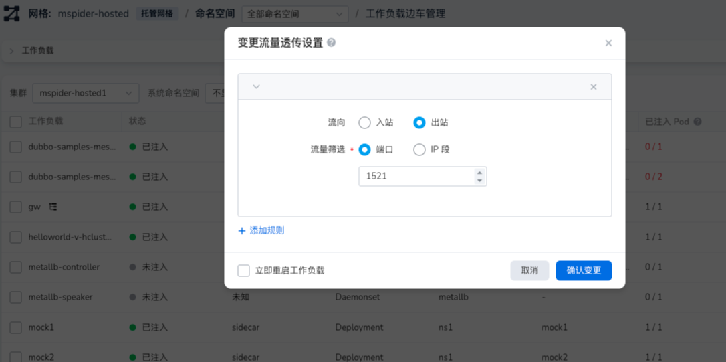Close the 变更流量透传设置 dialog with X

608,43
